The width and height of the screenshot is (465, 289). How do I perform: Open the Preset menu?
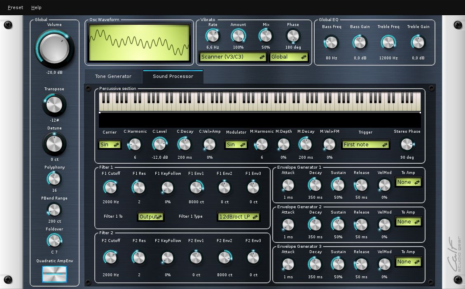pyautogui.click(x=16, y=7)
